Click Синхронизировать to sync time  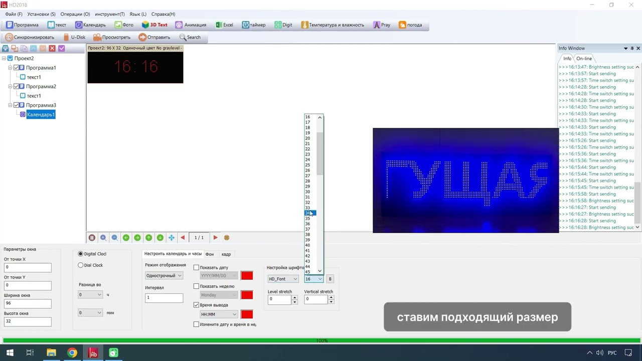coord(30,37)
